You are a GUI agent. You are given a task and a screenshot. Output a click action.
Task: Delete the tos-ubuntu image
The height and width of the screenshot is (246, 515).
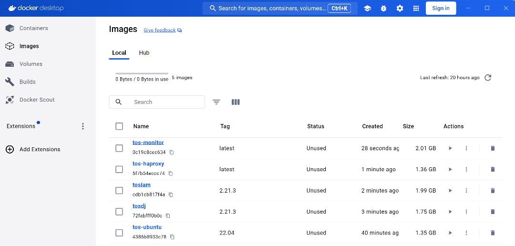(x=492, y=233)
